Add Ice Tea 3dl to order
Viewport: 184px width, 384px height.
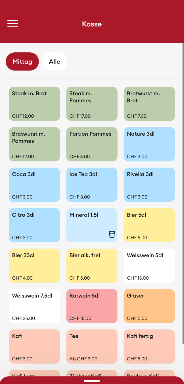(x=92, y=185)
